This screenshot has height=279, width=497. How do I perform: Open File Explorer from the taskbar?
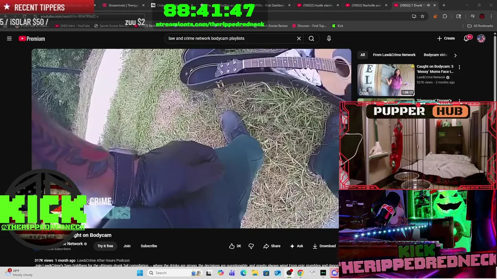[255, 273]
